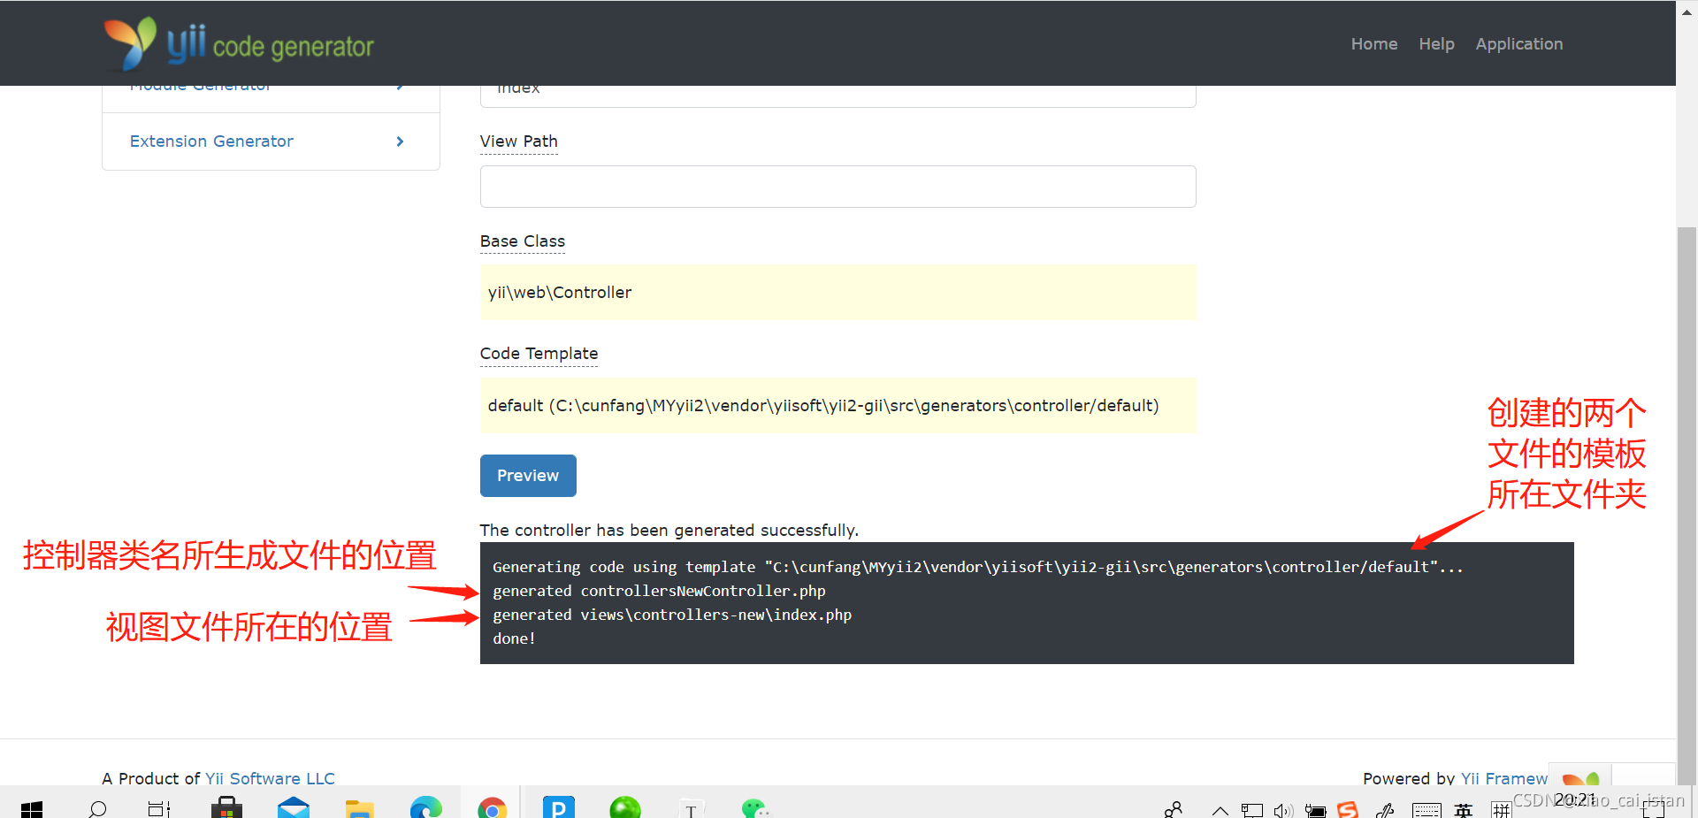Viewport: 1698px width, 818px height.
Task: Open the Help menu item
Action: 1436,43
